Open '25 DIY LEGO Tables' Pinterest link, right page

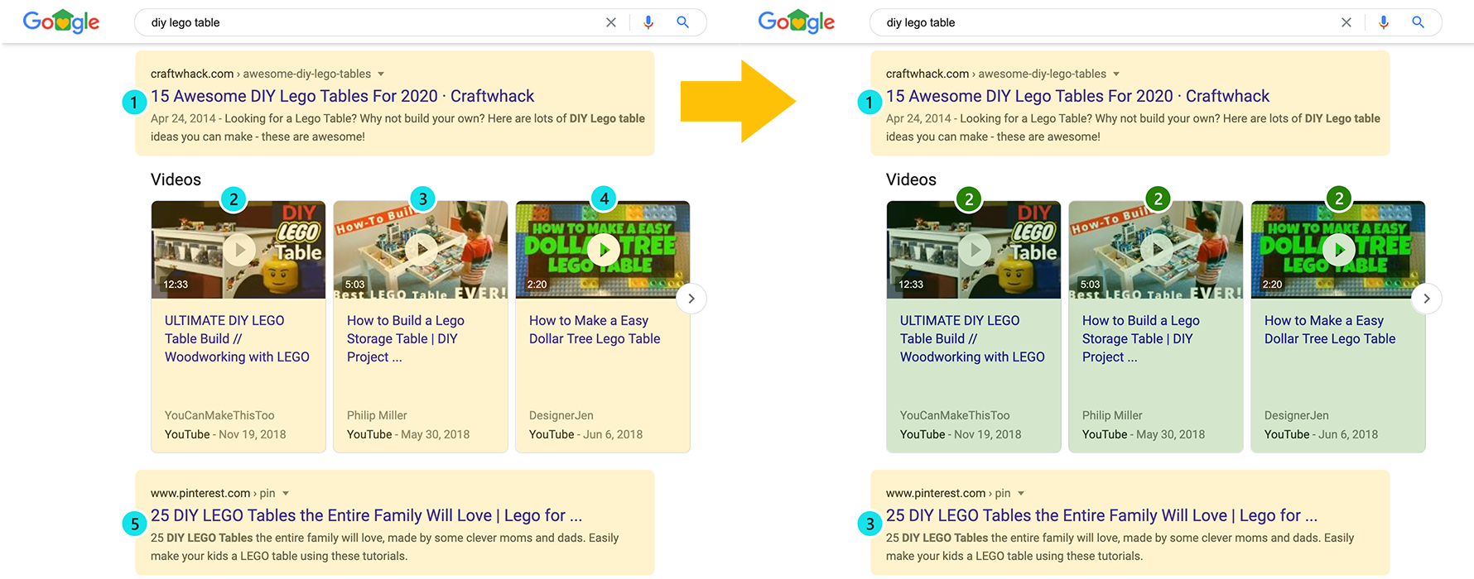[x=1101, y=515]
